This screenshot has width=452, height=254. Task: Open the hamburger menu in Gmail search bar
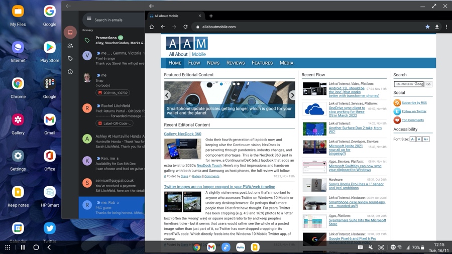(x=89, y=19)
